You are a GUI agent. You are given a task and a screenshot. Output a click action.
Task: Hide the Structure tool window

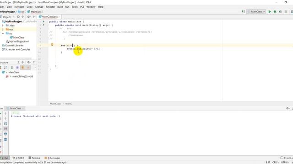[x=34, y=62]
